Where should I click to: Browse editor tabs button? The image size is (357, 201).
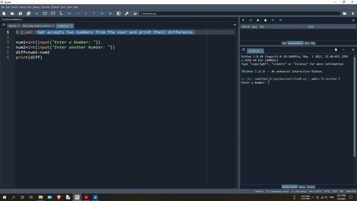(x=3, y=25)
